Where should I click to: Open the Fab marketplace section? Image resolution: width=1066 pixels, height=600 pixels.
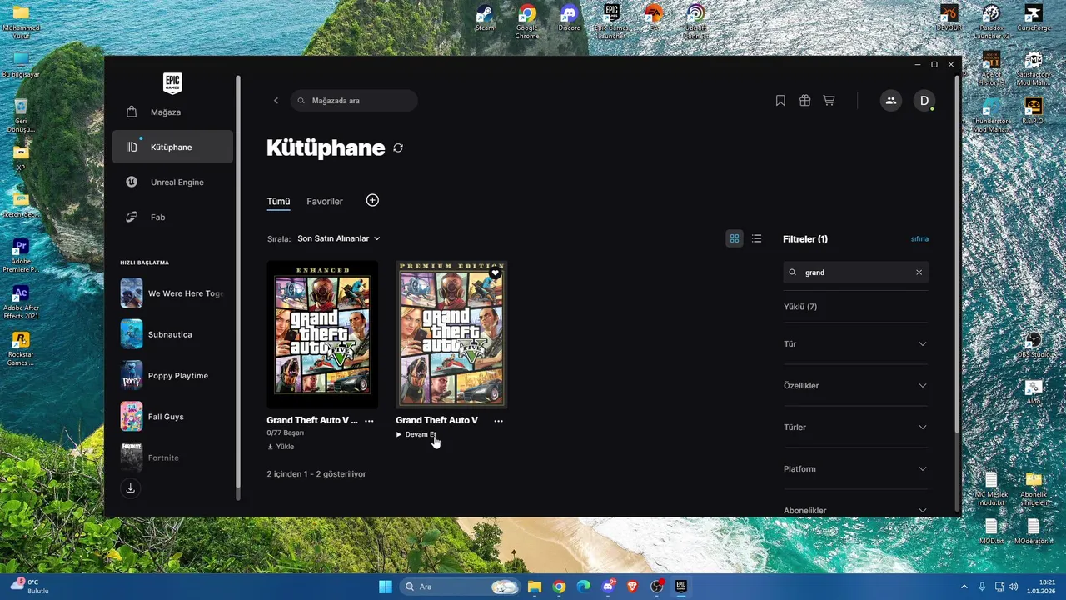pos(172,217)
